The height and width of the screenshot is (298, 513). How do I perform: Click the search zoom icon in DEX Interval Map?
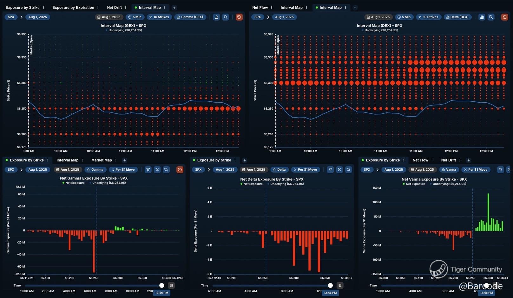pyautogui.click(x=491, y=17)
